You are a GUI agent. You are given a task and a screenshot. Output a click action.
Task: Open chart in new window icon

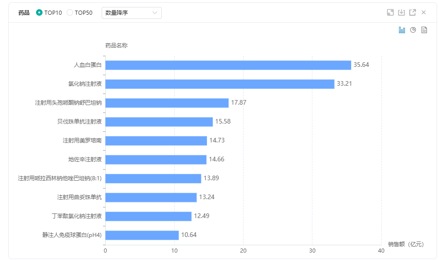[x=412, y=12]
